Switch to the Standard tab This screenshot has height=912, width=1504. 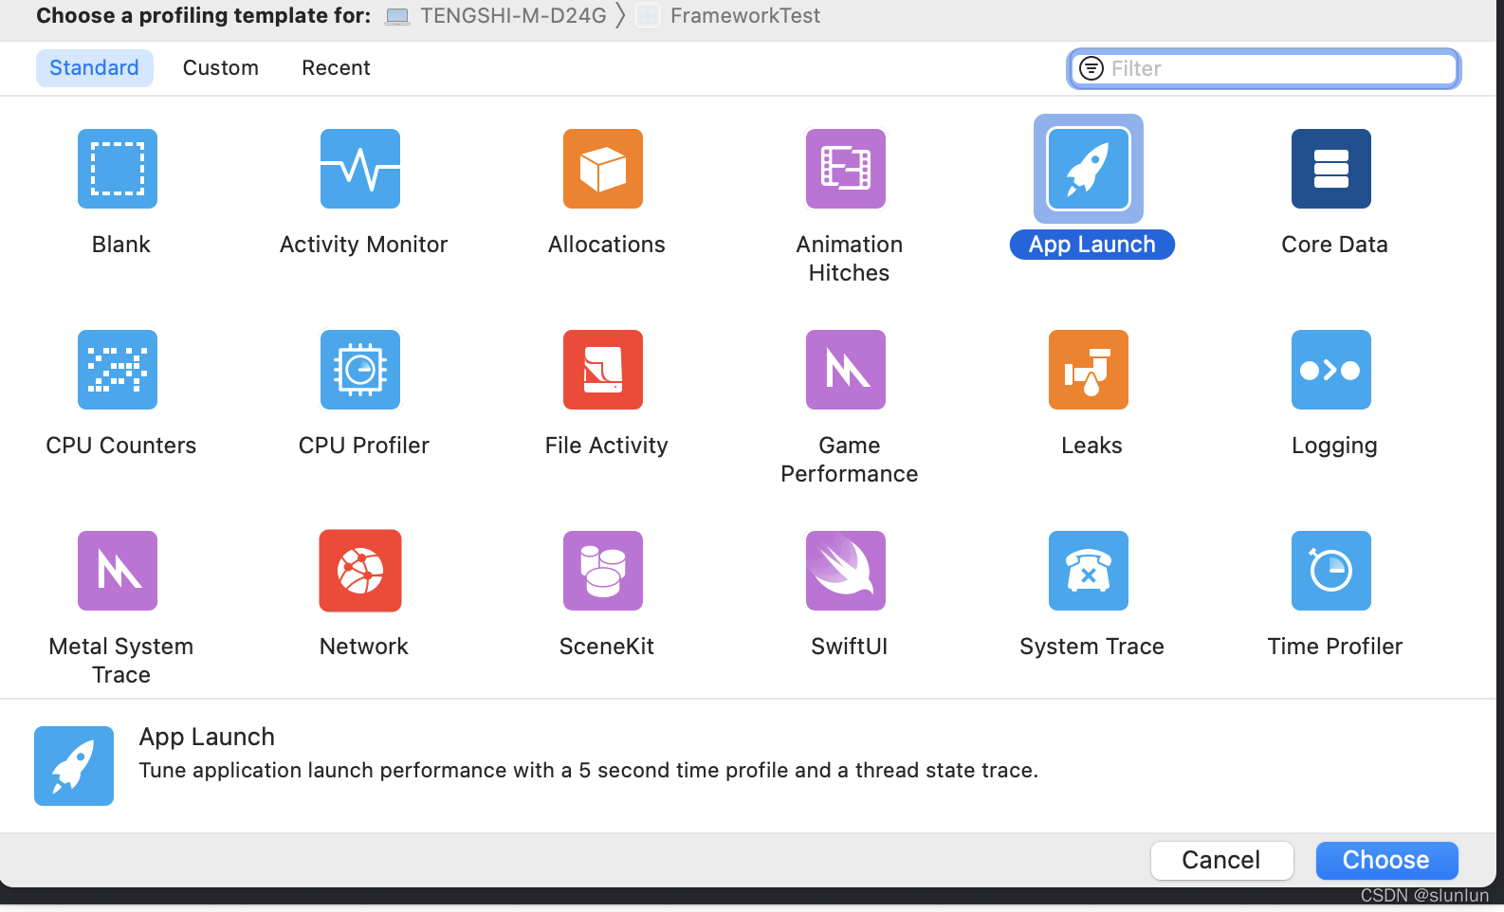click(94, 68)
